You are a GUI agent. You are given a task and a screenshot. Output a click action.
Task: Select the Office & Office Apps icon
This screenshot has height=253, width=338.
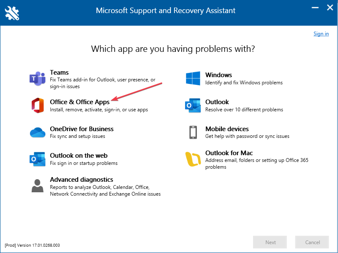click(37, 105)
